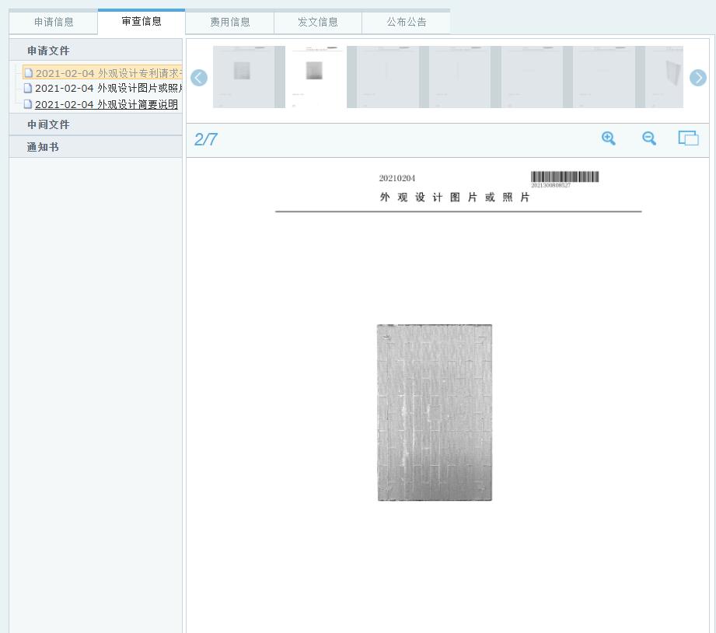Expand the 申请文件 section

tap(48, 51)
